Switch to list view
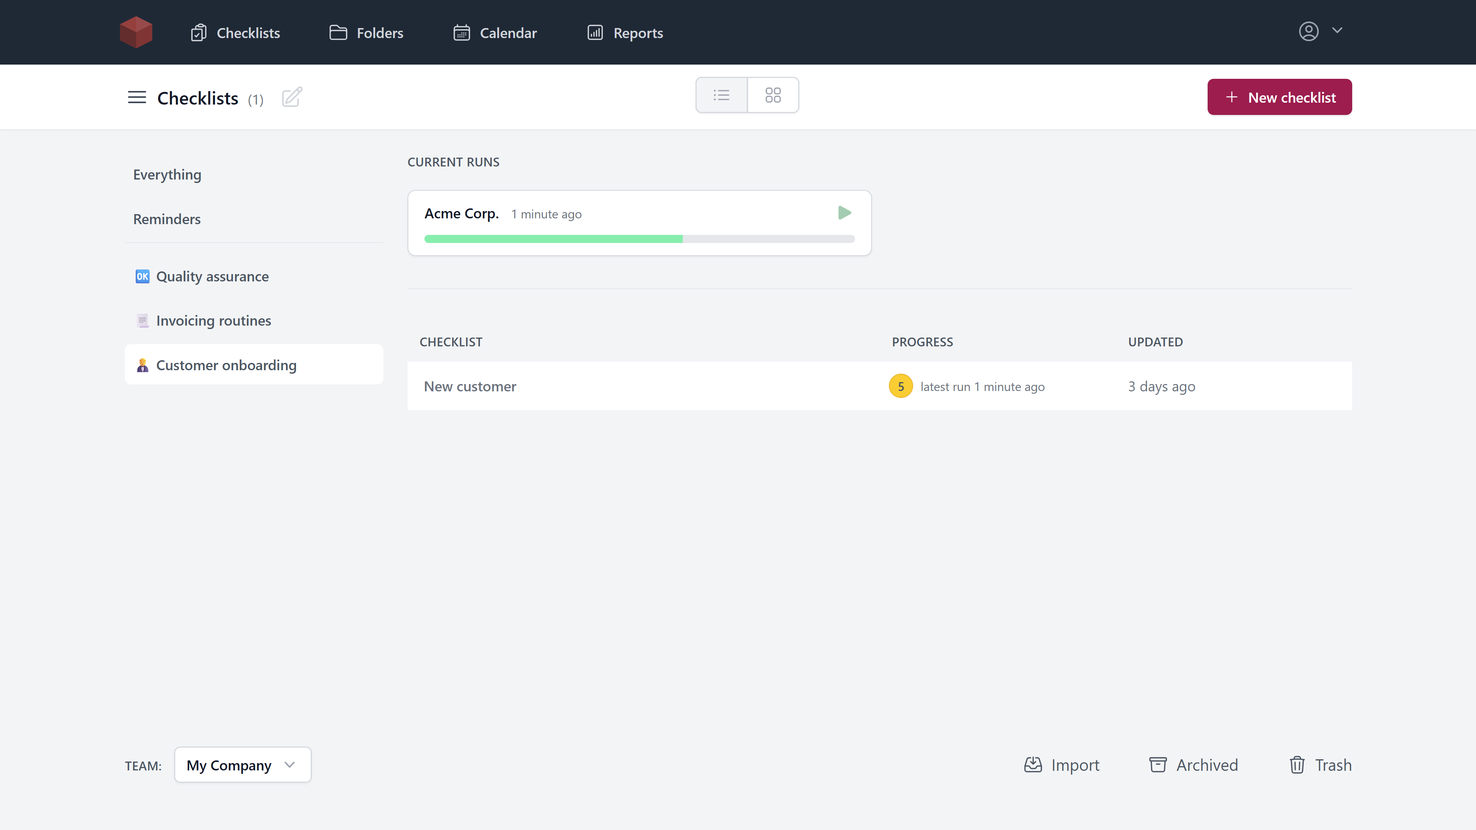 [x=721, y=95]
